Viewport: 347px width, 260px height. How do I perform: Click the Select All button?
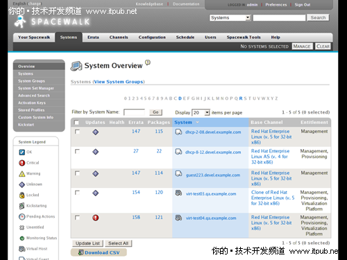point(118,243)
